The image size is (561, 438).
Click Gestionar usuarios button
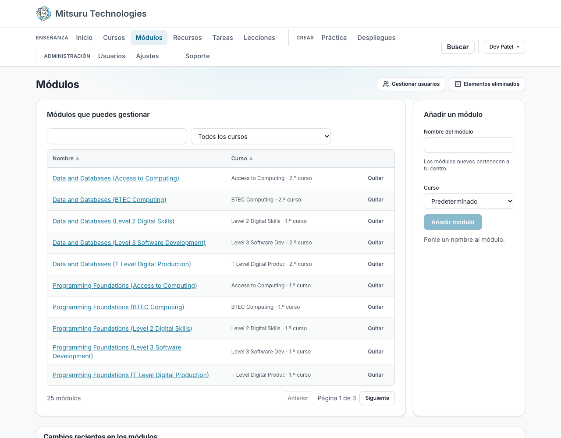point(411,84)
